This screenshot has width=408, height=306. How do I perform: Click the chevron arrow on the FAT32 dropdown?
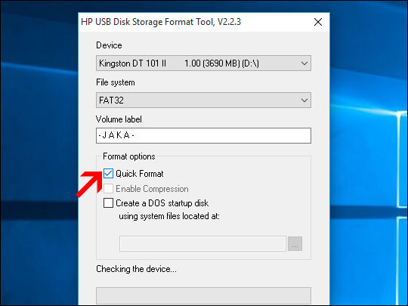click(x=304, y=100)
